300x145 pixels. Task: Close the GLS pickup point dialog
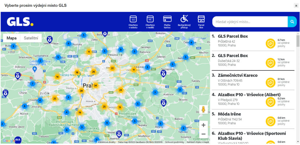point(296,6)
